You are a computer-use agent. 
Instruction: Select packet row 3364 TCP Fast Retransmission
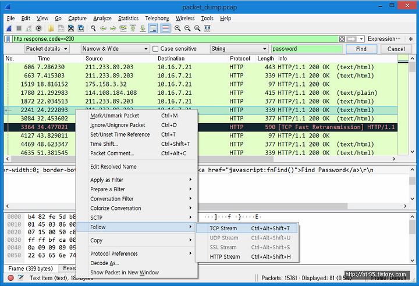coord(201,127)
